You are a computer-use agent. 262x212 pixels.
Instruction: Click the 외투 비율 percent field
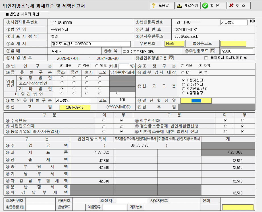[124, 66]
